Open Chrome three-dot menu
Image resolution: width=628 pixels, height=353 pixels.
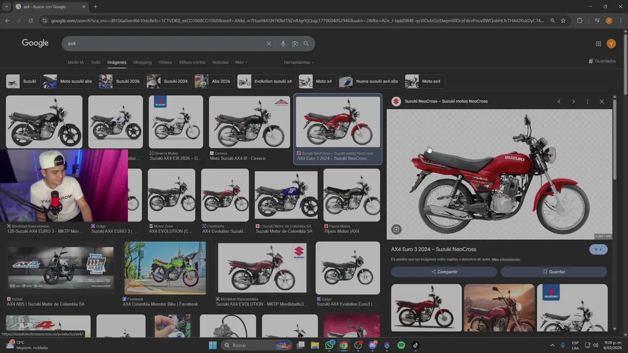tap(621, 21)
